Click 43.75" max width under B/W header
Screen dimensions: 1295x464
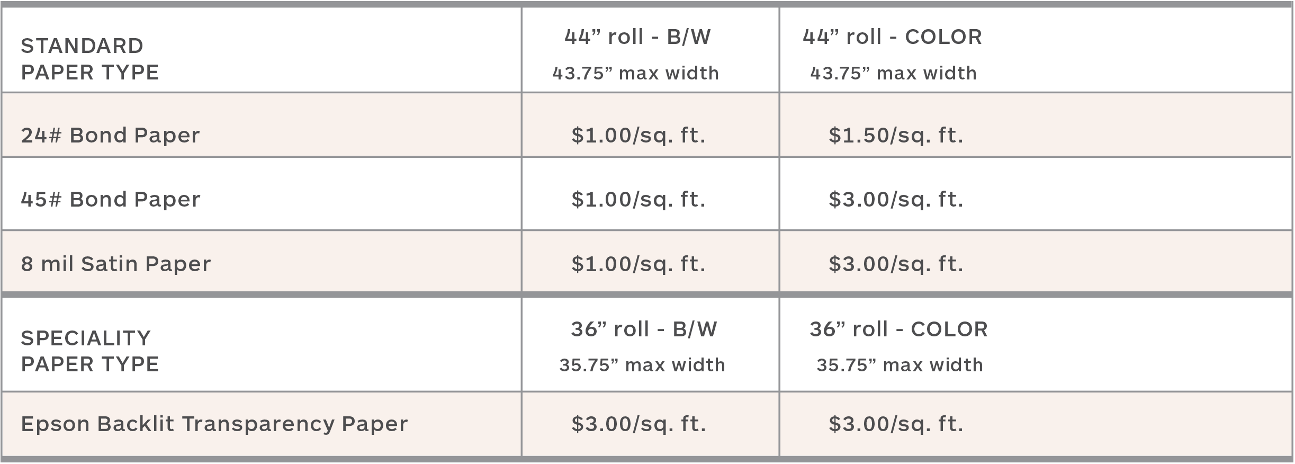635,73
